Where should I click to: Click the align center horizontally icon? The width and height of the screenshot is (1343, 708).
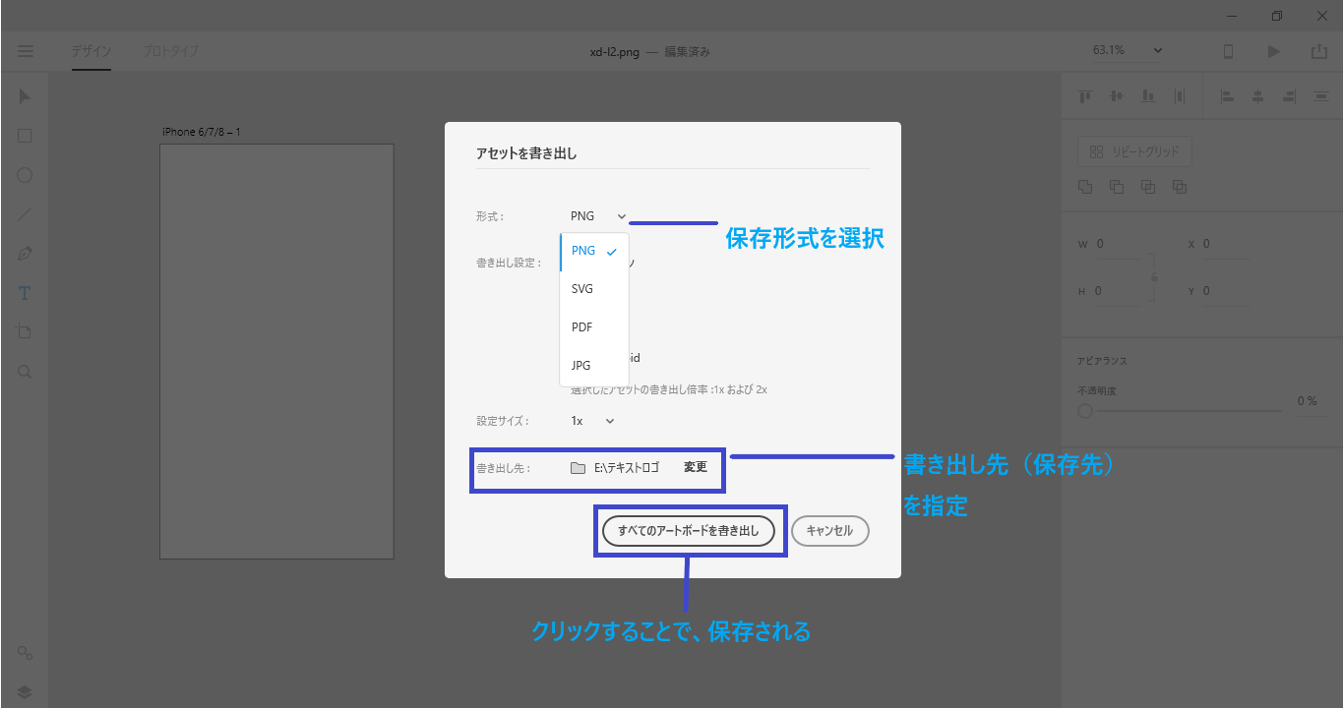1257,95
